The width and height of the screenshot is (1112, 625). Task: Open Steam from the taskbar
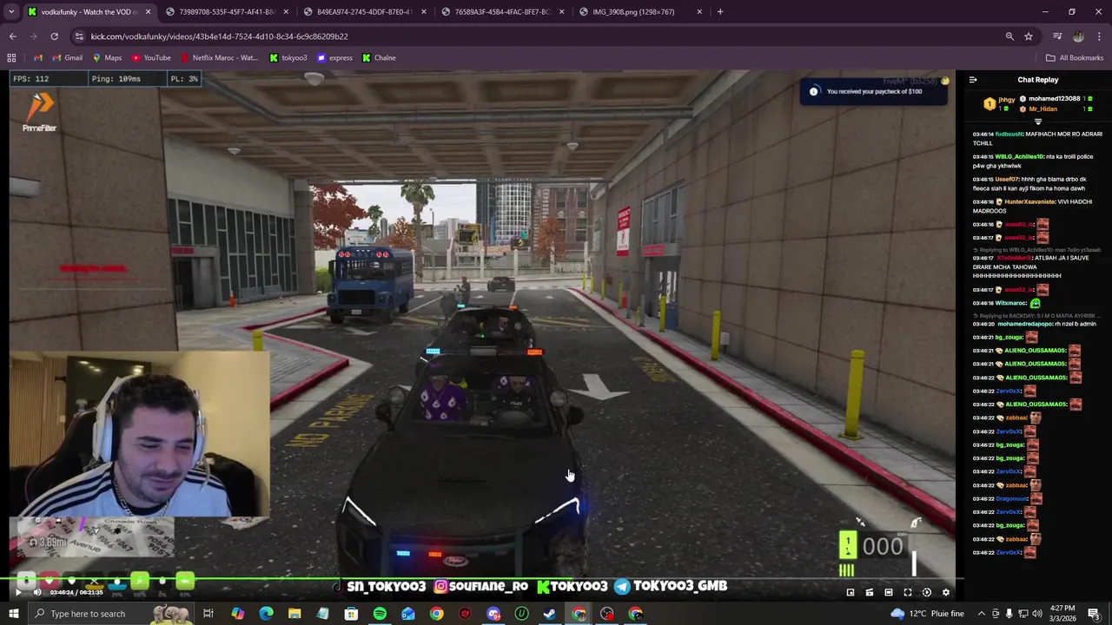(550, 614)
